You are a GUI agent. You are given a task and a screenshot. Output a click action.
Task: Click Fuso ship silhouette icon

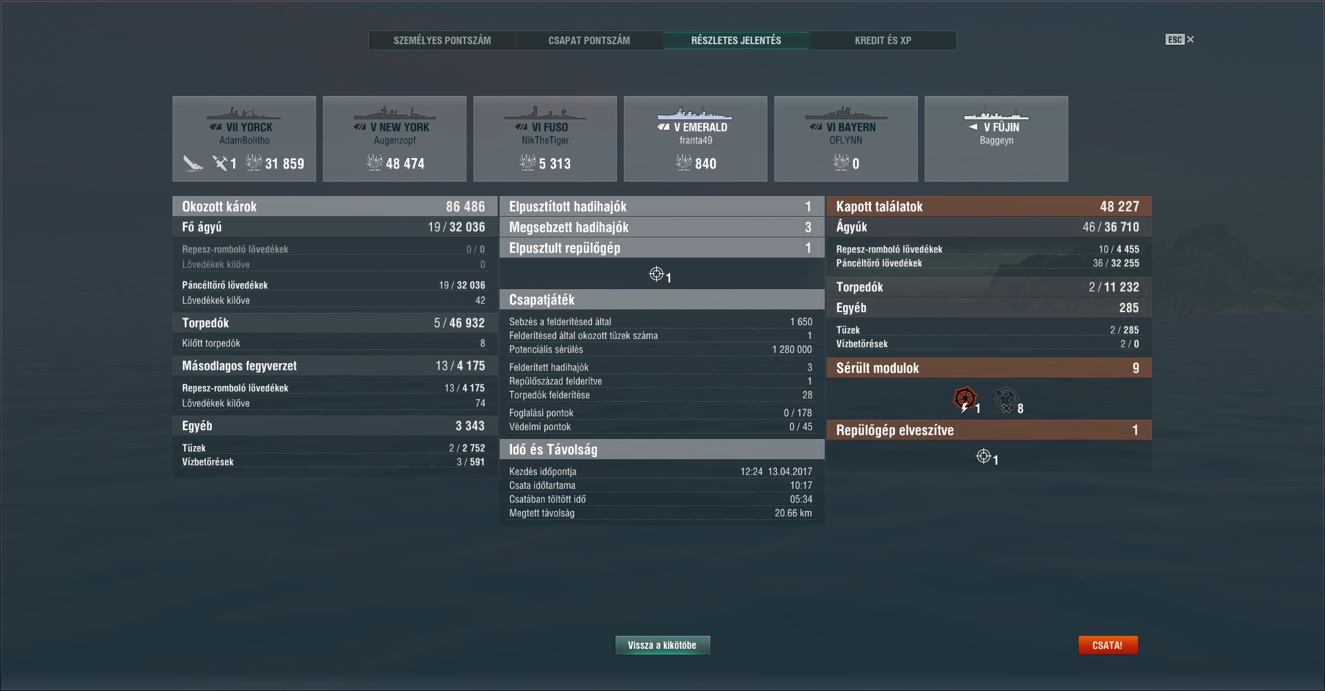click(544, 113)
